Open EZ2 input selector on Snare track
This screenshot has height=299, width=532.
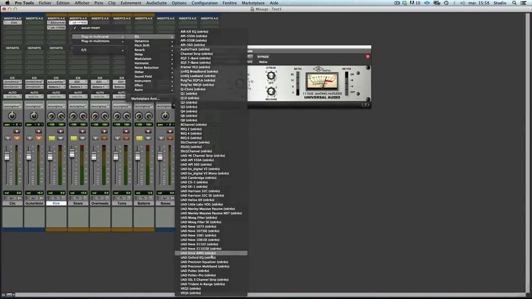[x=78, y=82]
